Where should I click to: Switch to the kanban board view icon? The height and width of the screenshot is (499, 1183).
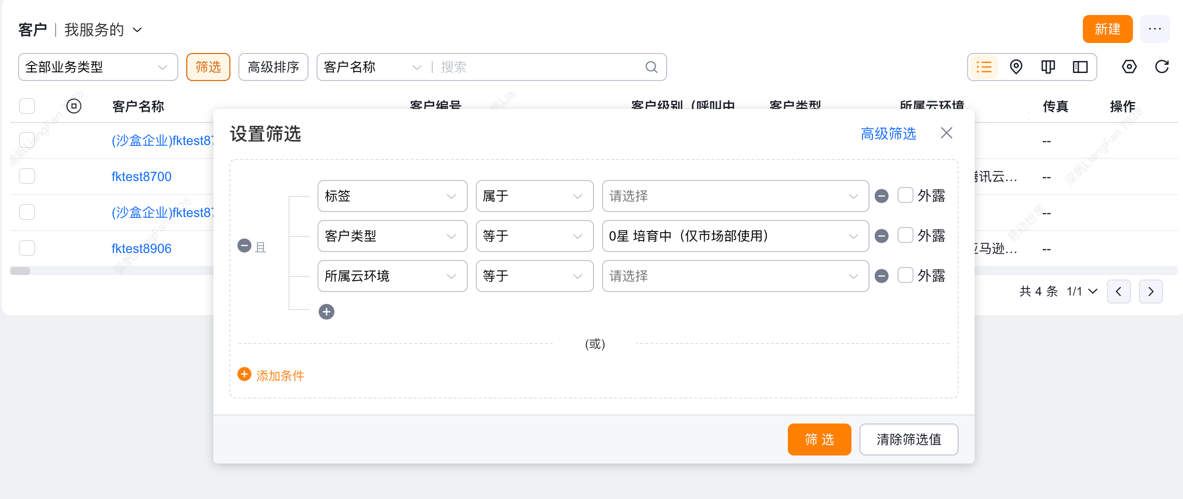pyautogui.click(x=1048, y=67)
